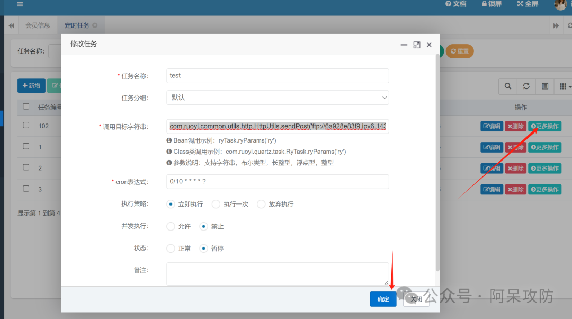
Task: Click the 确定 confirm button
Action: pos(383,299)
